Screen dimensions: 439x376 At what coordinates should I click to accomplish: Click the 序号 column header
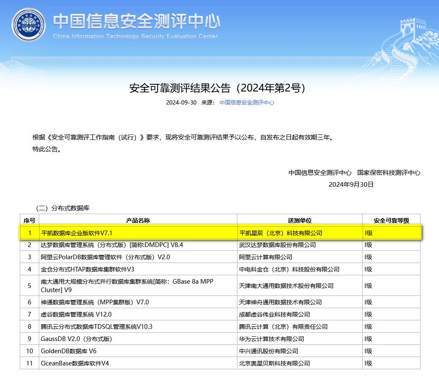point(30,220)
